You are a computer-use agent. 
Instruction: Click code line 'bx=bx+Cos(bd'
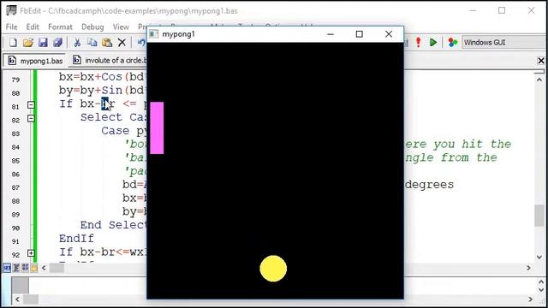coord(102,77)
